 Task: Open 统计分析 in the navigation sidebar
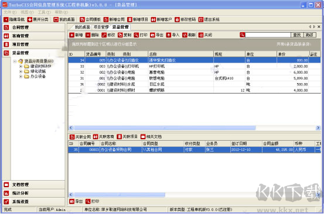34,193
